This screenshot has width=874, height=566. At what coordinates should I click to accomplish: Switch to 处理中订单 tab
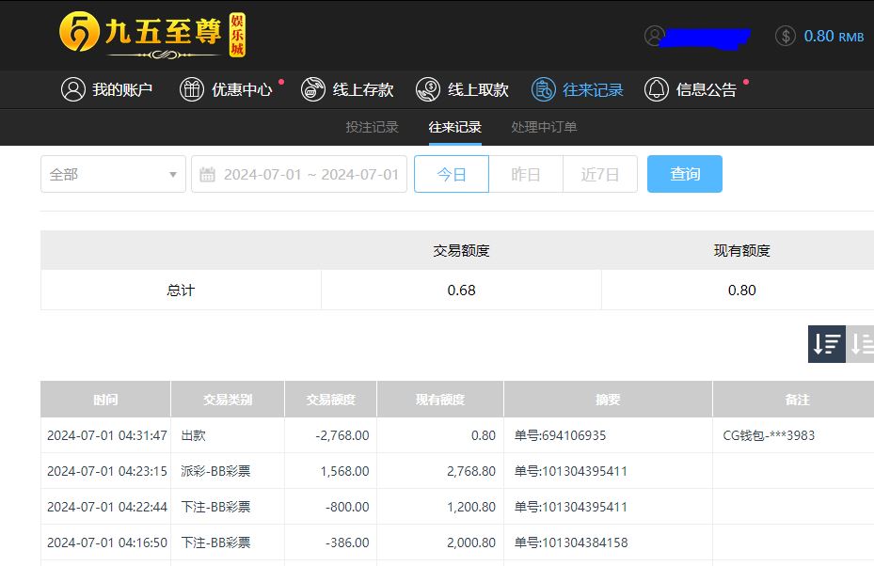[x=544, y=127]
